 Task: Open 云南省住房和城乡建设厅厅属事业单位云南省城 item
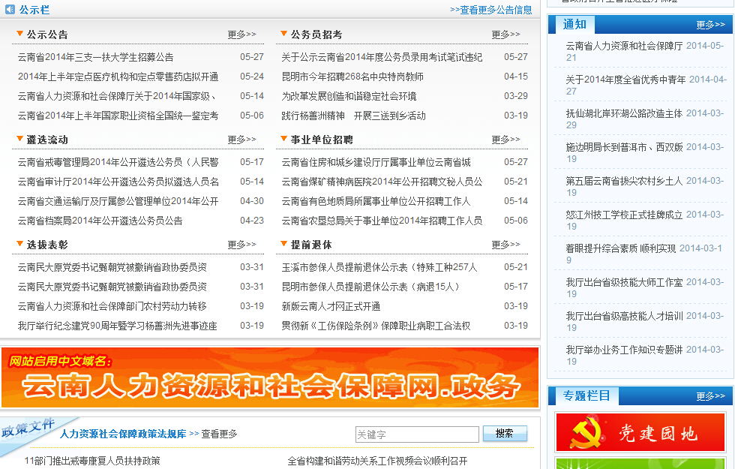coord(376,162)
